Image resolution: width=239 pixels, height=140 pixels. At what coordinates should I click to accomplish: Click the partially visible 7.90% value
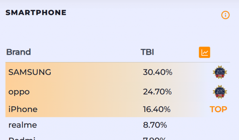(x=155, y=138)
